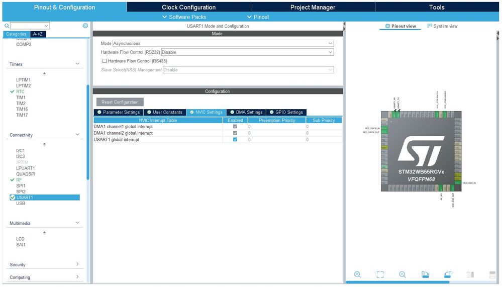Image resolution: width=502 pixels, height=287 pixels.
Task: Open the GPIO Settings tab
Action: click(286, 112)
